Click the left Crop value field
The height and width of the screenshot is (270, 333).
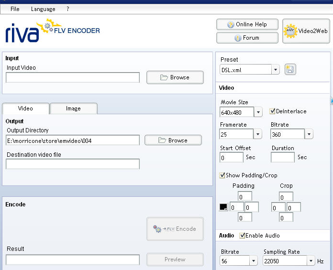click(x=278, y=207)
